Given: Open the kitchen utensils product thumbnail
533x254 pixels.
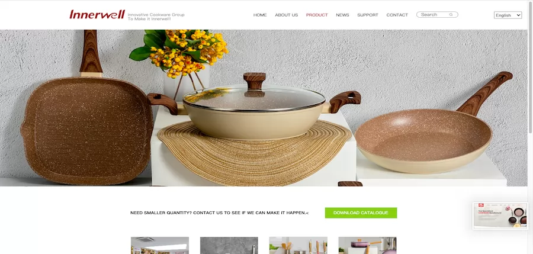Looking at the screenshot, I should [298, 246].
